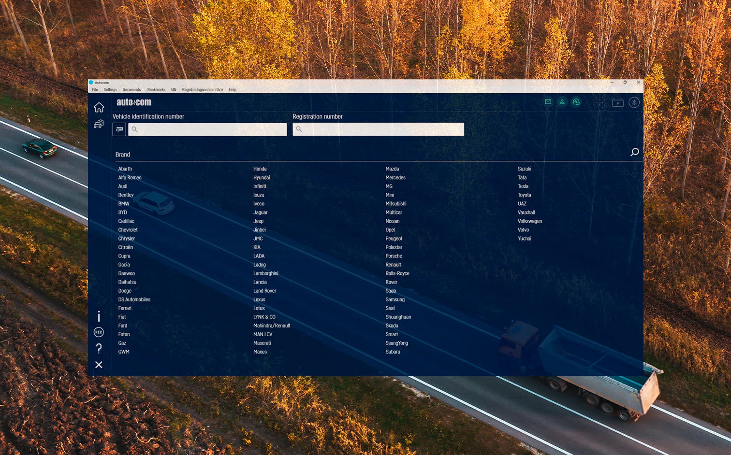Select the vehicle settings car icon
Viewport: 731px width, 455px height.
pos(99,124)
